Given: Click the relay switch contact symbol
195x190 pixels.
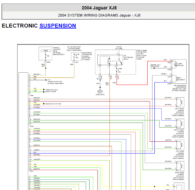Looking at the screenshot, I should (120, 62).
